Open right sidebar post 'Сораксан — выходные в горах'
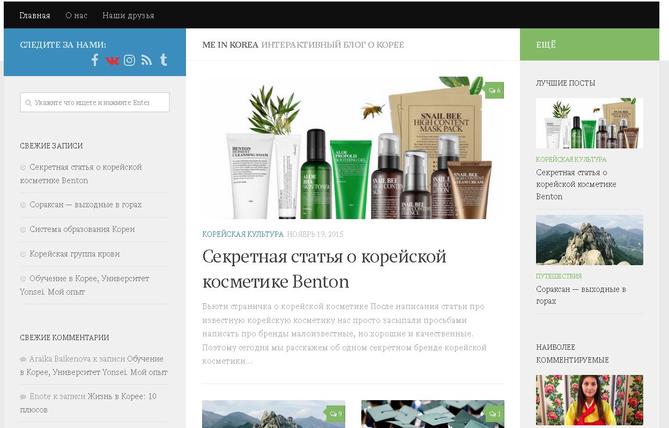The width and height of the screenshot is (669, 428). pos(581,295)
